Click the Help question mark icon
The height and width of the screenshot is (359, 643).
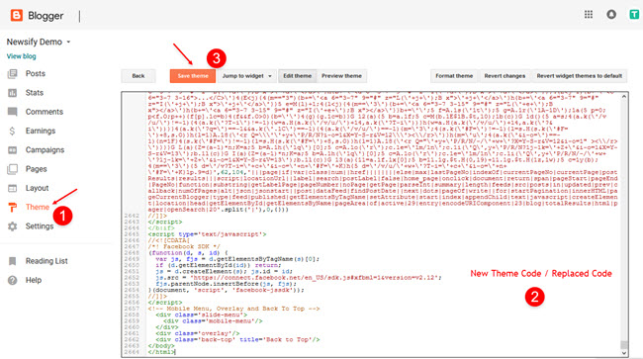point(12,280)
